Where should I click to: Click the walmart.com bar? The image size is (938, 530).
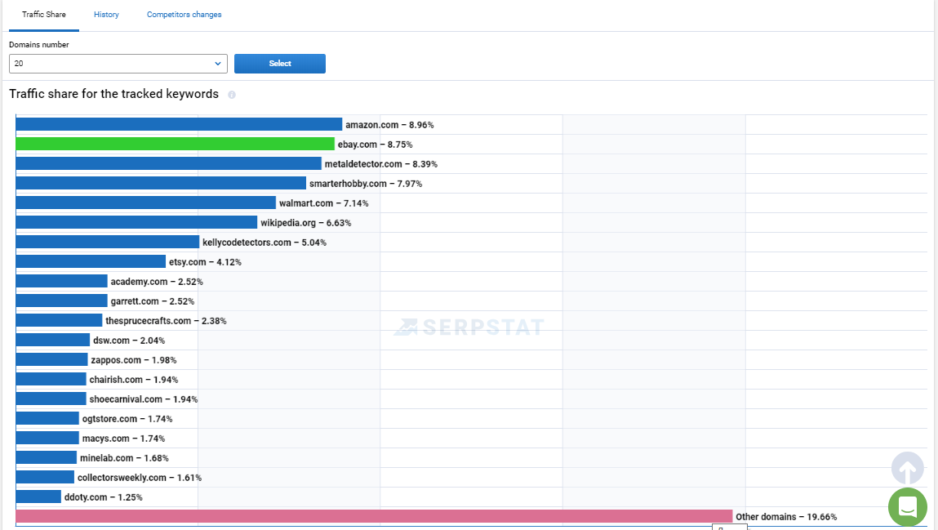[146, 203]
